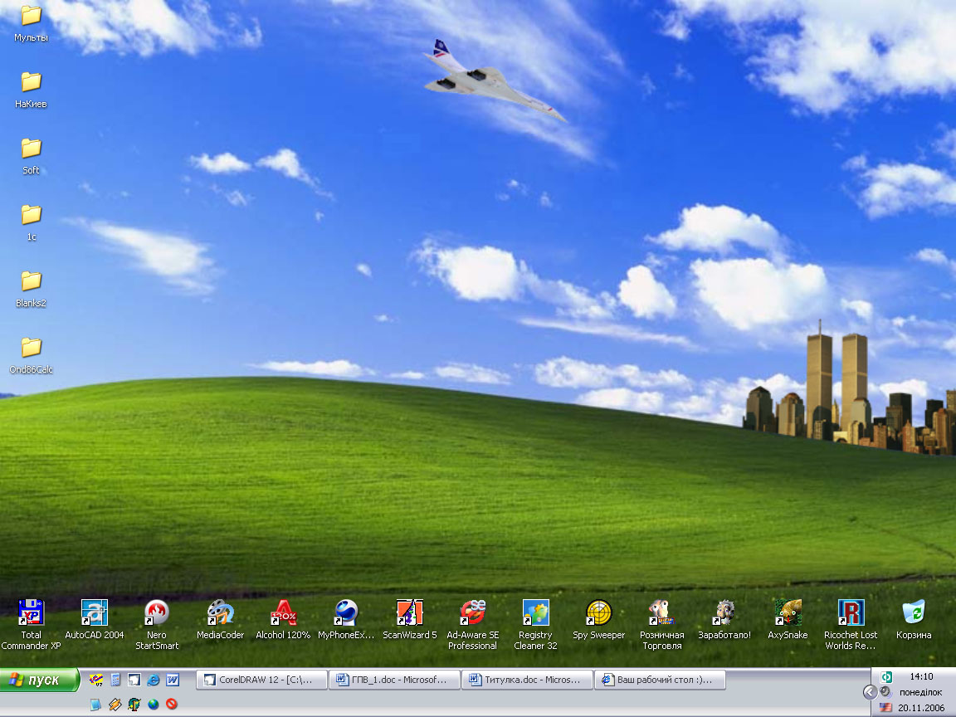Open ScanWizard 5 shortcut
956x717 pixels.
[x=410, y=619]
